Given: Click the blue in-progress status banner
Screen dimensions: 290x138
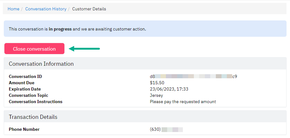Looking at the screenshot, I should tap(145, 29).
